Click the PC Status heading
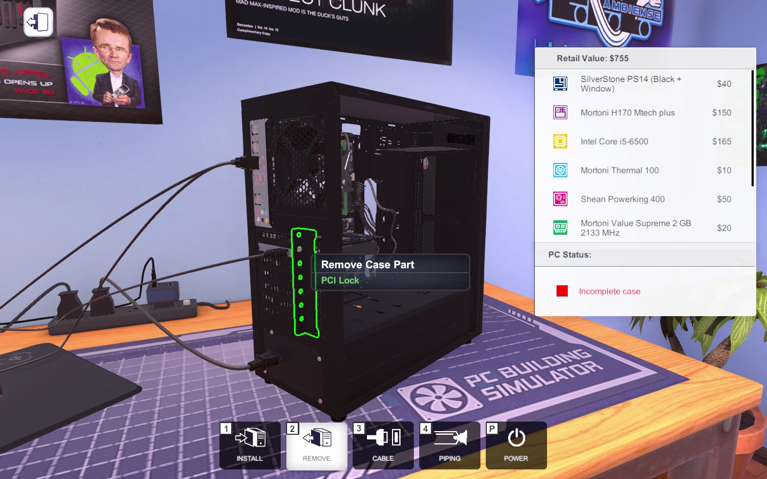Viewport: 767px width, 479px height. 569,255
